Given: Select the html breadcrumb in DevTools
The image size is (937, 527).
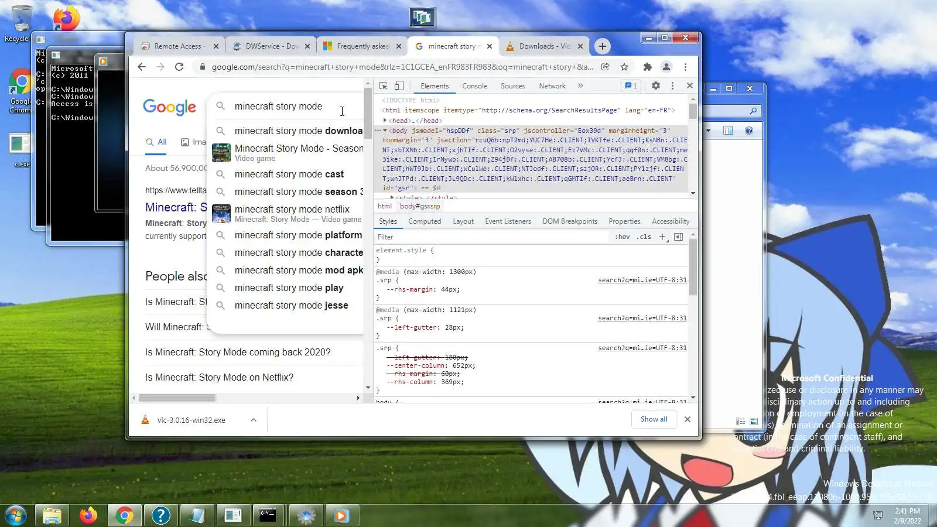Looking at the screenshot, I should click(385, 206).
